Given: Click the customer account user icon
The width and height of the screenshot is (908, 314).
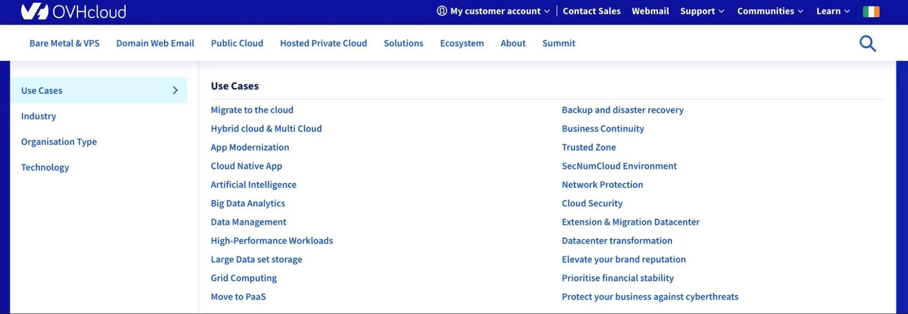Looking at the screenshot, I should tap(442, 11).
